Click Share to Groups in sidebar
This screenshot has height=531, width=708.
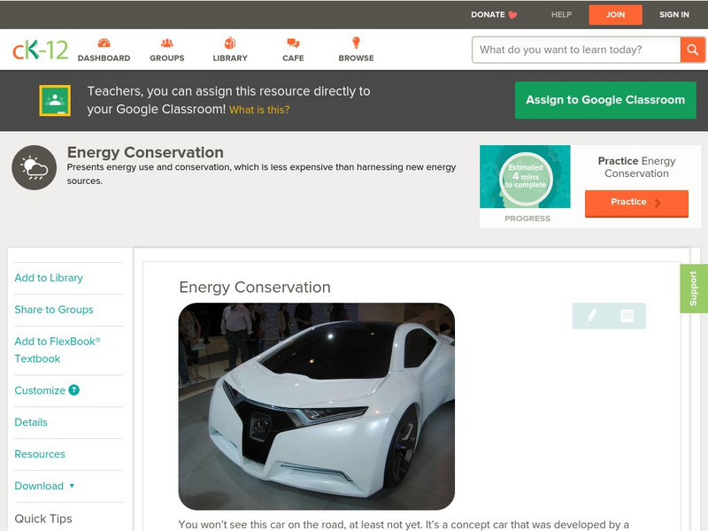[x=54, y=309]
